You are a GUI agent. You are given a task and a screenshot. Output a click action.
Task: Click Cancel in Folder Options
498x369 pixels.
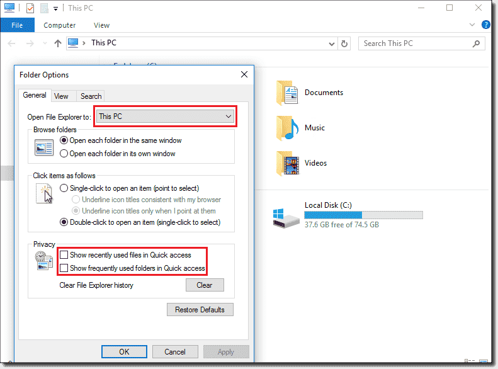tap(175, 351)
